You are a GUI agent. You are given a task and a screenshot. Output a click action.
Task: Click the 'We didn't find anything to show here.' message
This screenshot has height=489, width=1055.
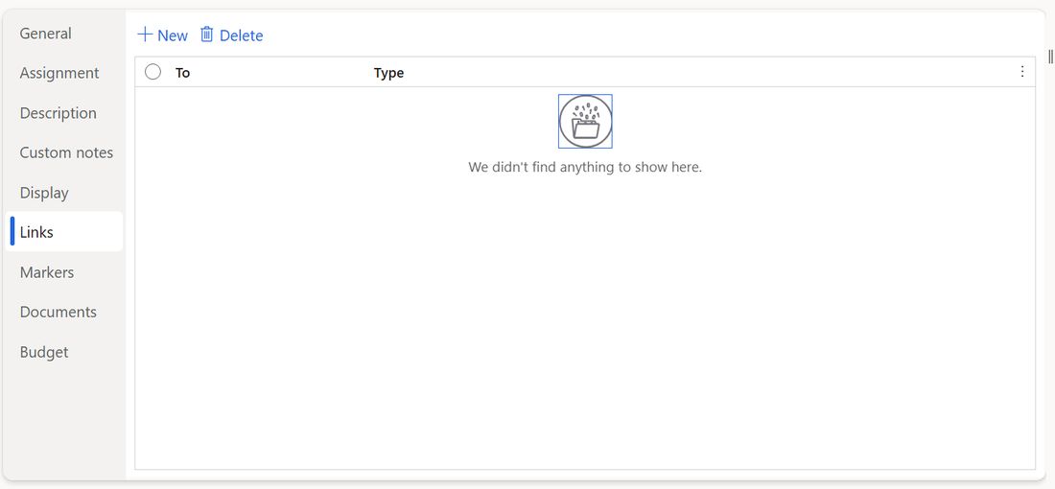(585, 167)
